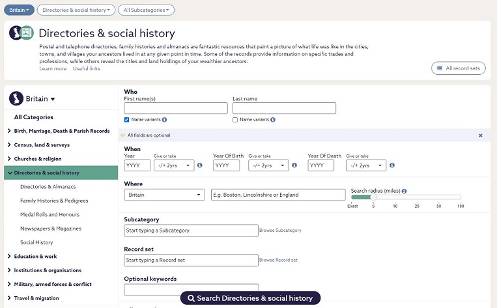Click info icon beside Search radius label
This screenshot has width=497, height=308.
click(404, 191)
